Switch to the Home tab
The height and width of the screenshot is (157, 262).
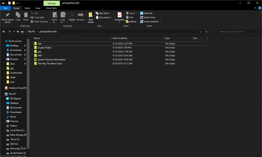click(x=16, y=8)
